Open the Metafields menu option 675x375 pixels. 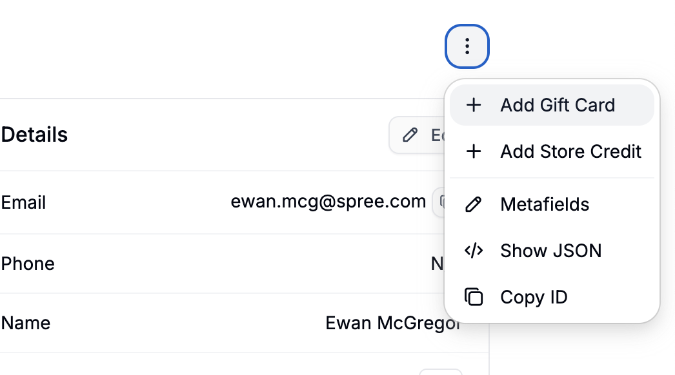click(x=545, y=204)
